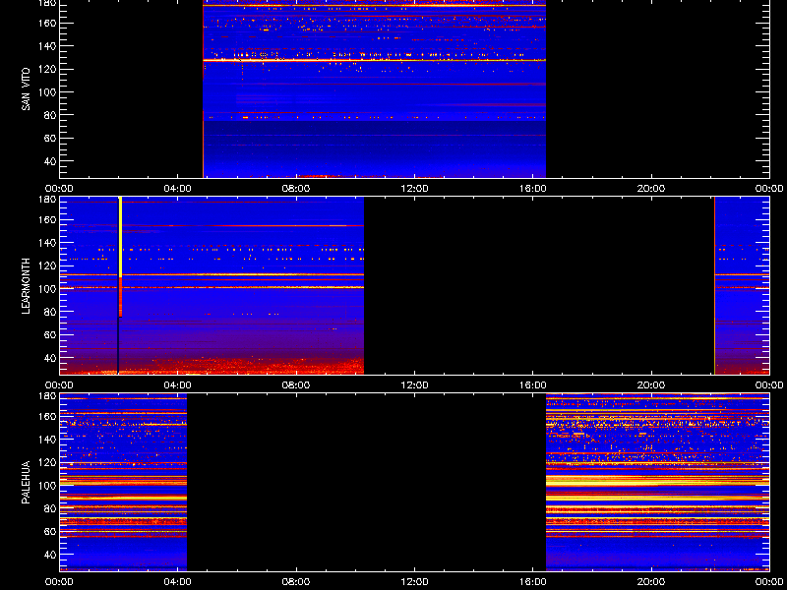Image resolution: width=787 pixels, height=590 pixels.
Task: Click 20:00 time label under San Vito plot
Action: (x=651, y=189)
